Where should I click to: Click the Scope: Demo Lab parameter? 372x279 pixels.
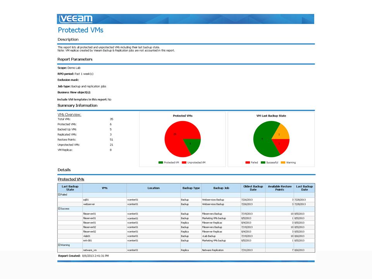pyautogui.click(x=69, y=68)
